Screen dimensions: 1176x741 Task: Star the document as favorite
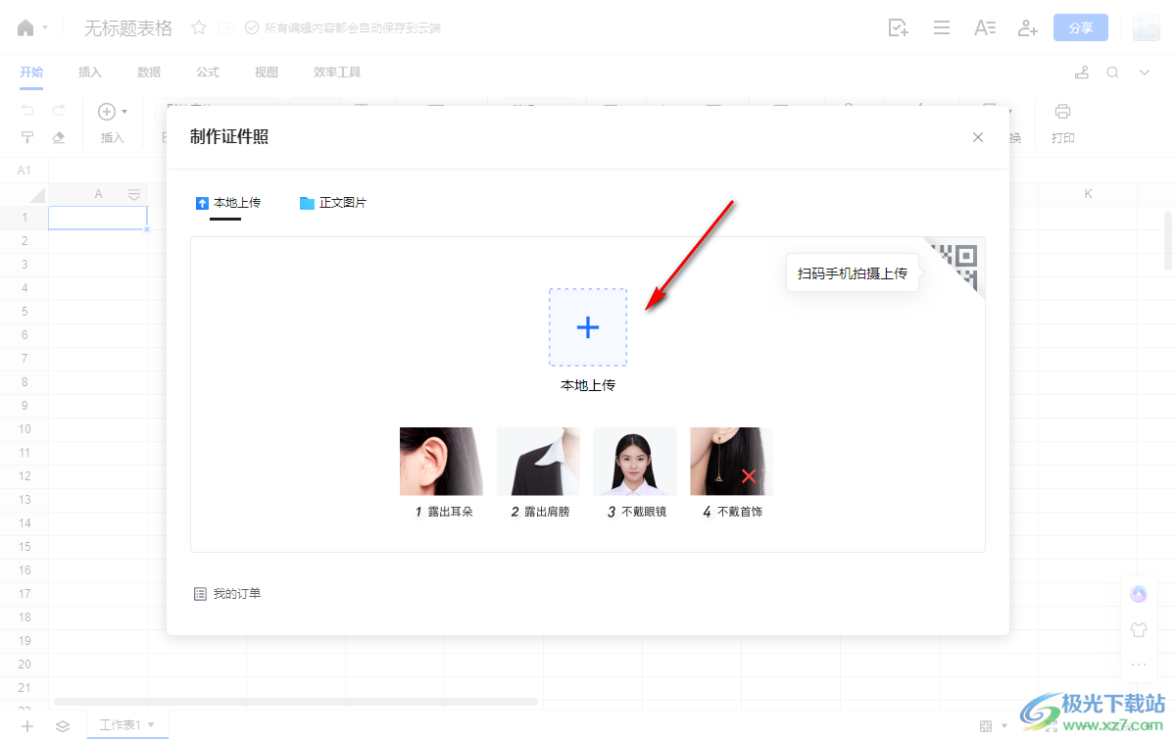199,27
